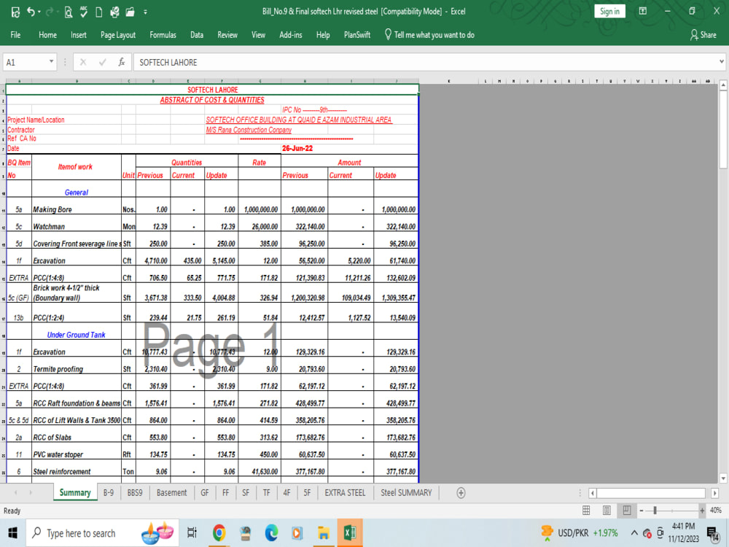Image resolution: width=729 pixels, height=547 pixels.
Task: Enable Page Break Preview view
Action: coord(625,509)
